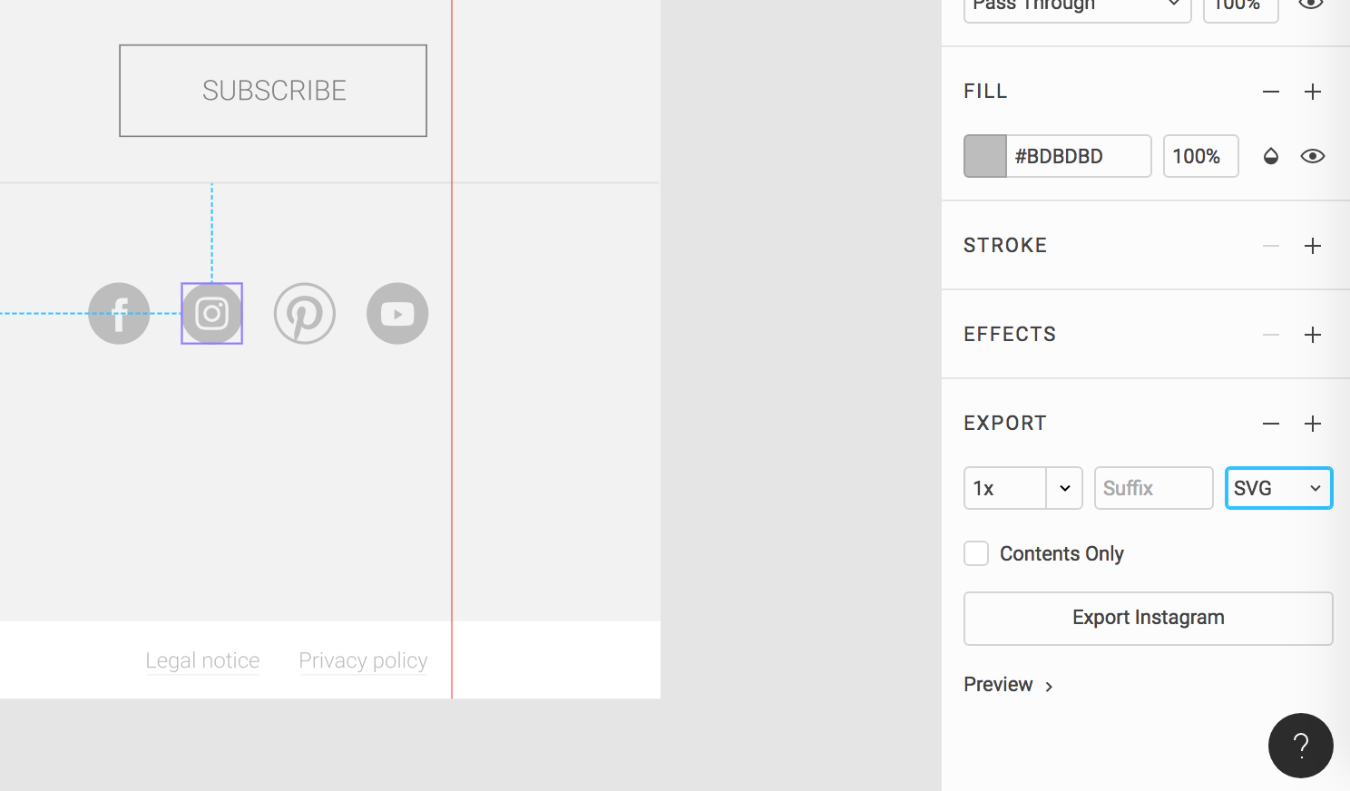Remove the fill with the minus icon
This screenshot has width=1350, height=791.
[x=1270, y=91]
